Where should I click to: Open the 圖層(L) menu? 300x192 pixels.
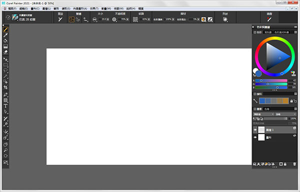click(x=46, y=8)
